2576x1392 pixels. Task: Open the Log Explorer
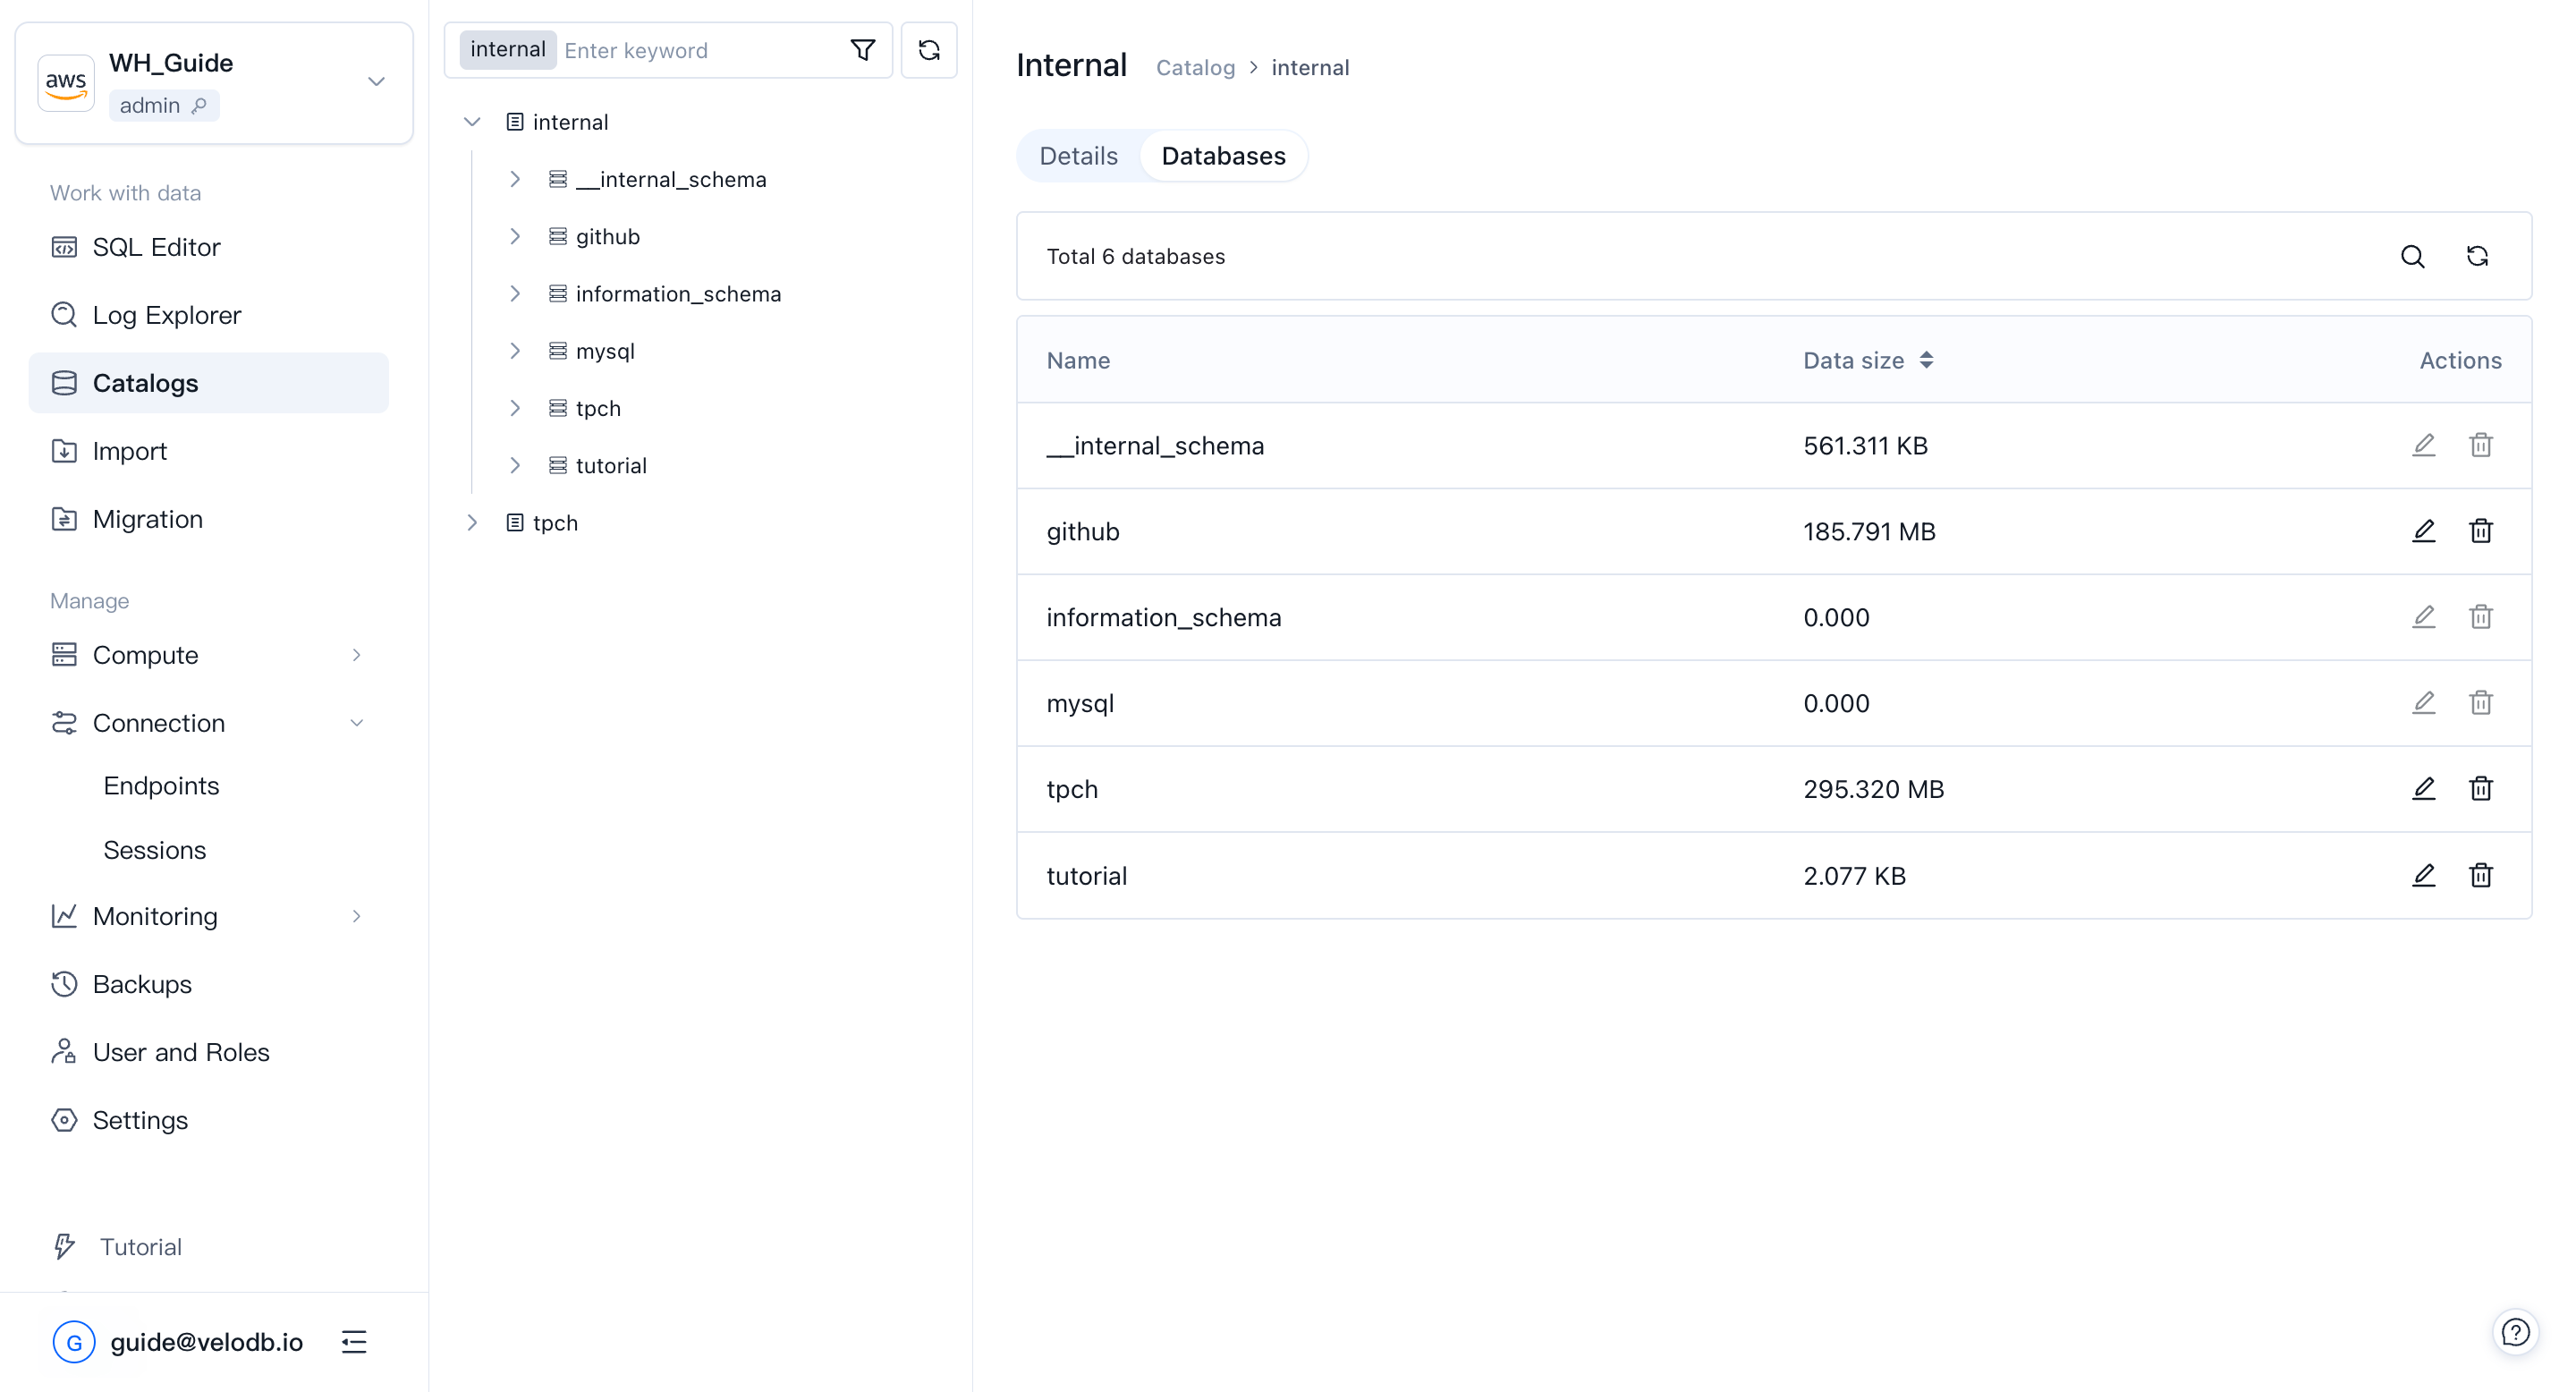tap(166, 314)
